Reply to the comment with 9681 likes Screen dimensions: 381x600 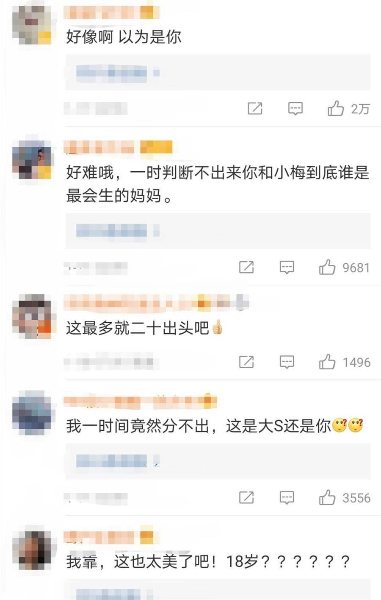[x=287, y=268]
